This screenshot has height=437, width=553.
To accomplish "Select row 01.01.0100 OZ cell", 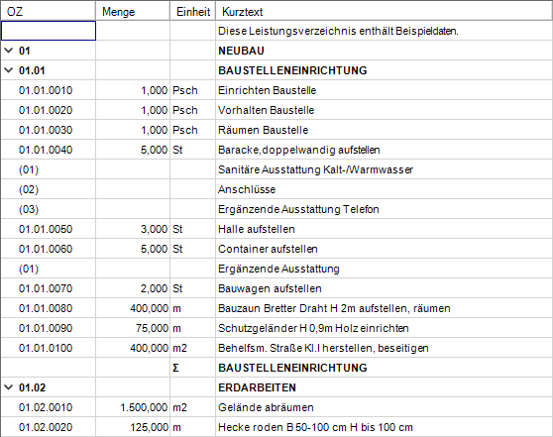I will pyautogui.click(x=49, y=348).
